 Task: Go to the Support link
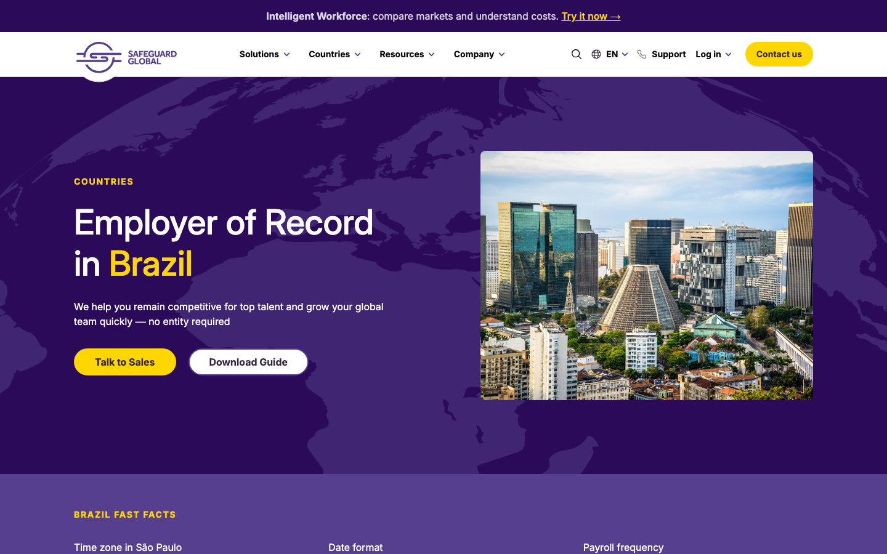668,54
